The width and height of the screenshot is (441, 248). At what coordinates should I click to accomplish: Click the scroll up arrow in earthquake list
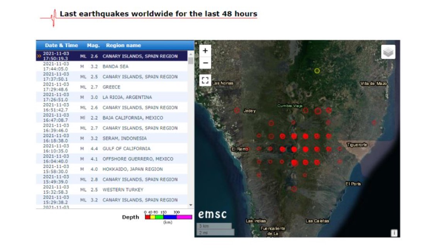pyautogui.click(x=191, y=54)
